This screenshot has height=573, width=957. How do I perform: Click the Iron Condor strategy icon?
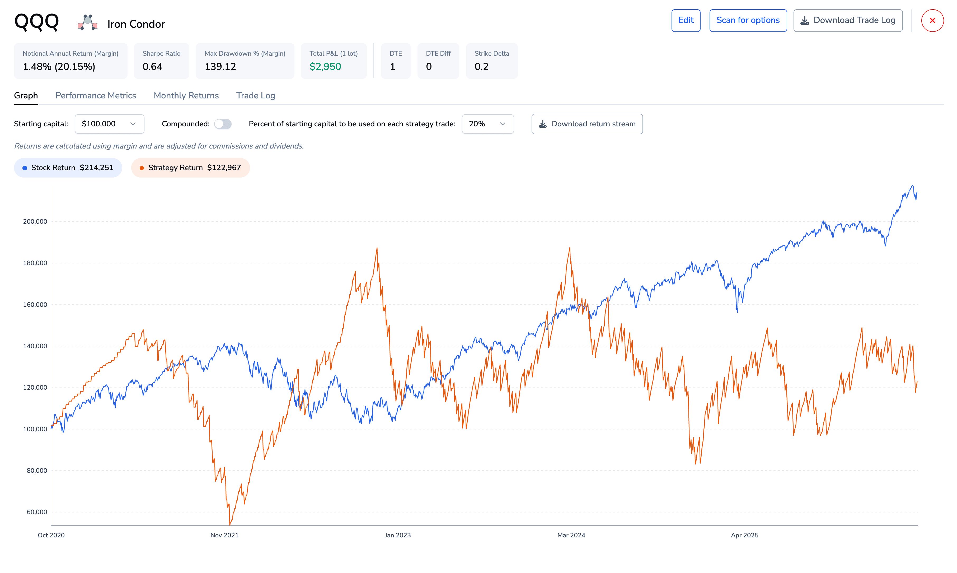click(x=87, y=22)
